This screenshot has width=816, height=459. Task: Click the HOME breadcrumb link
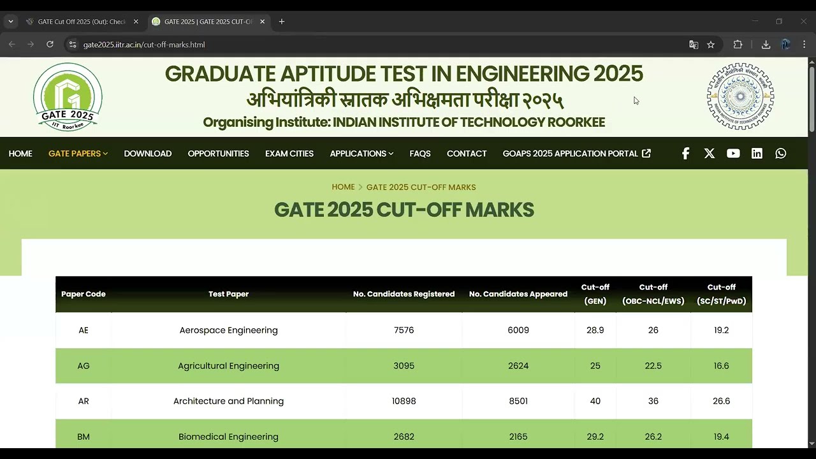click(343, 187)
